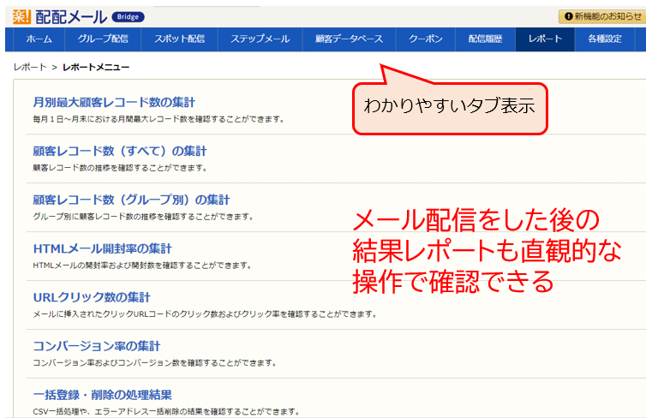
Task: Click description CSV一括処理や、エラーアドレス一括削除
Action: pyautogui.click(x=166, y=412)
